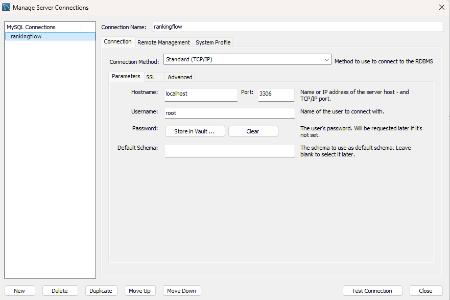450x300 pixels.
Task: Click the 'Method to use to connect to the RDBMS' text
Action: [x=384, y=61]
